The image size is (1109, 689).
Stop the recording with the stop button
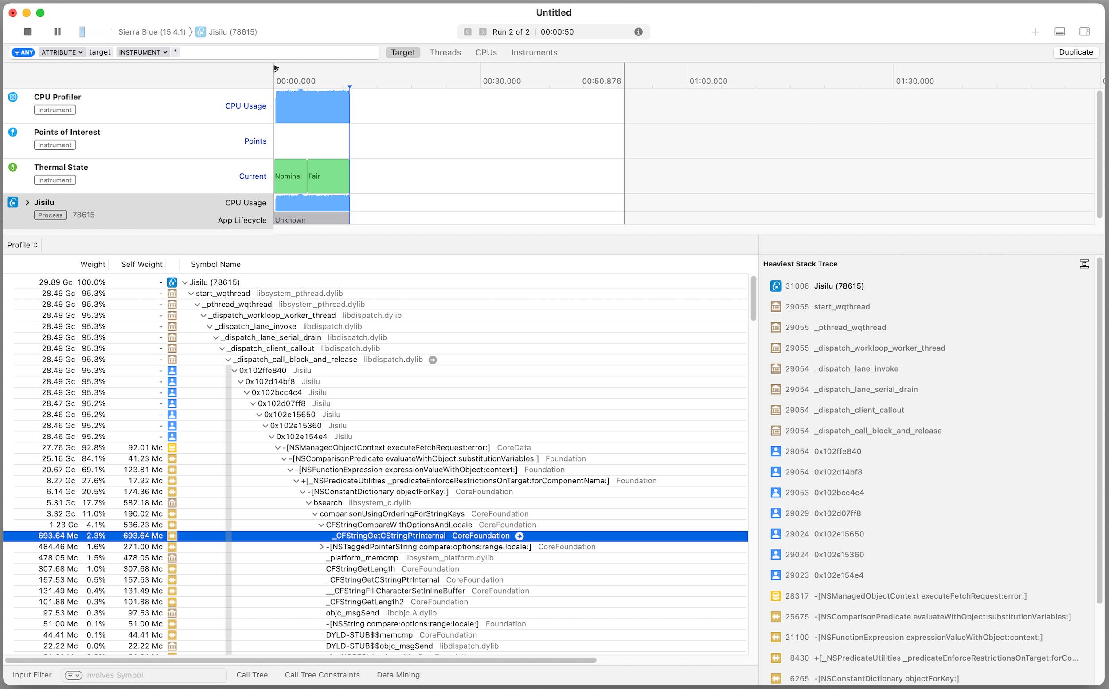coord(28,32)
